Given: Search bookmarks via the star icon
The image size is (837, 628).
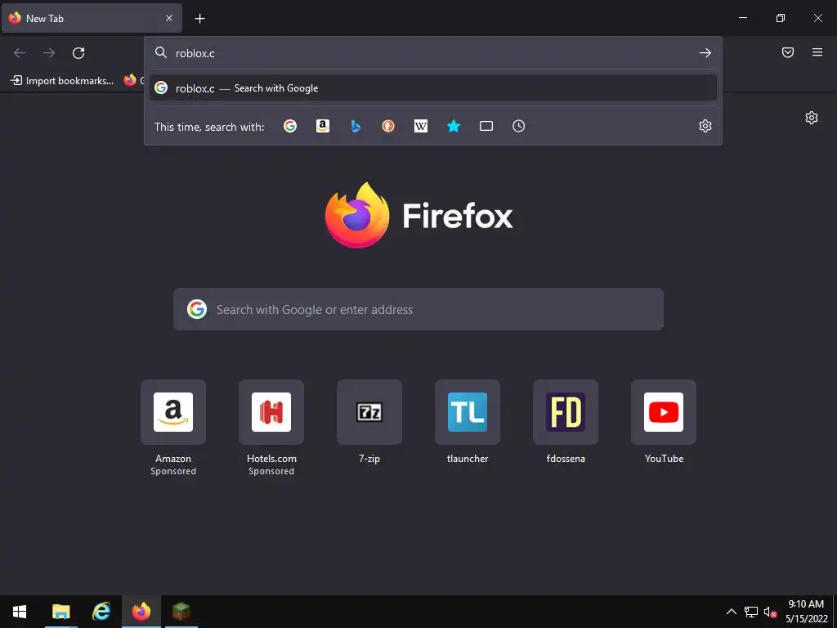Looking at the screenshot, I should [453, 126].
